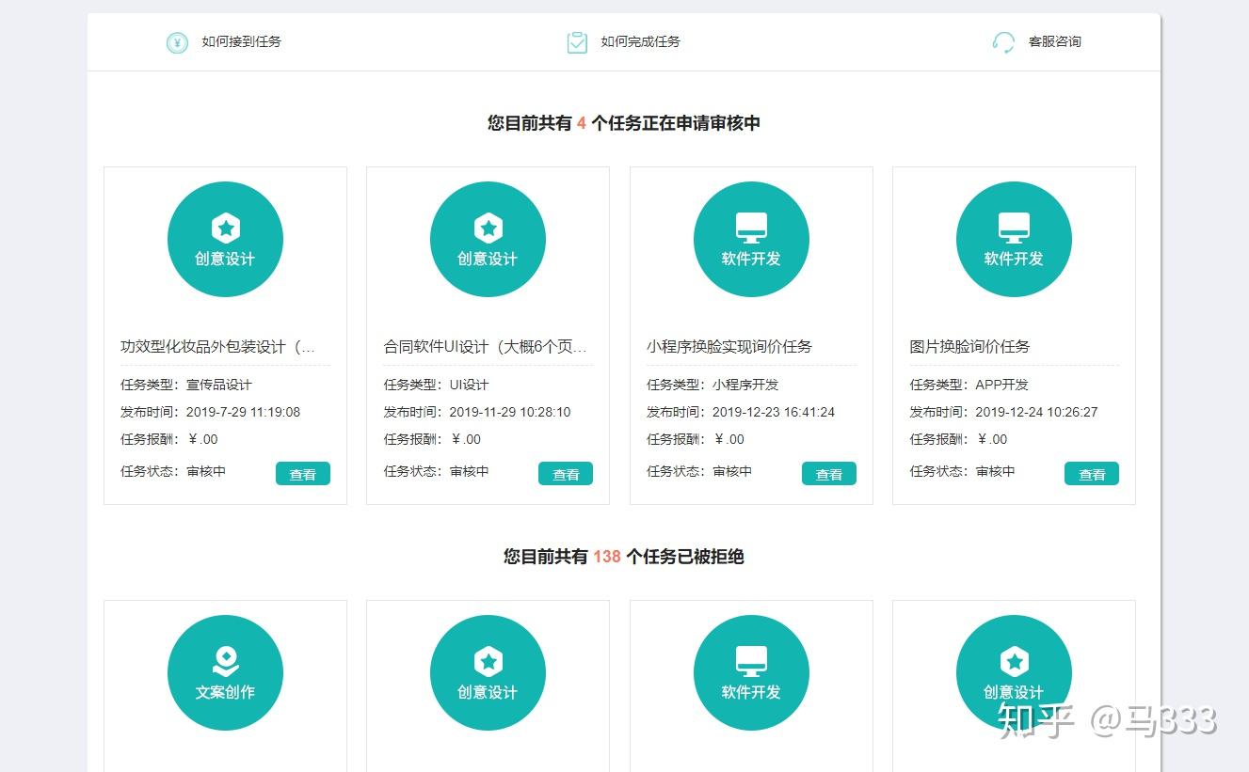The image size is (1249, 772).
Task: Open the 小程序换脸实现询价任务 title
Action: [x=729, y=346]
